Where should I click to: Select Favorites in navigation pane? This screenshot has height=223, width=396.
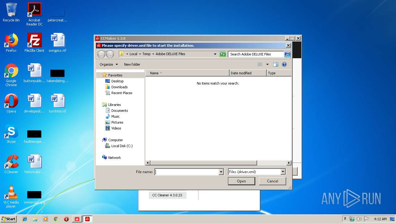click(115, 75)
